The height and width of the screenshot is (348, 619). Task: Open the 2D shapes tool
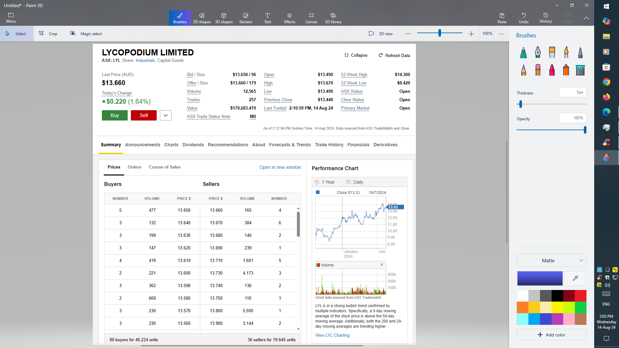(x=202, y=18)
